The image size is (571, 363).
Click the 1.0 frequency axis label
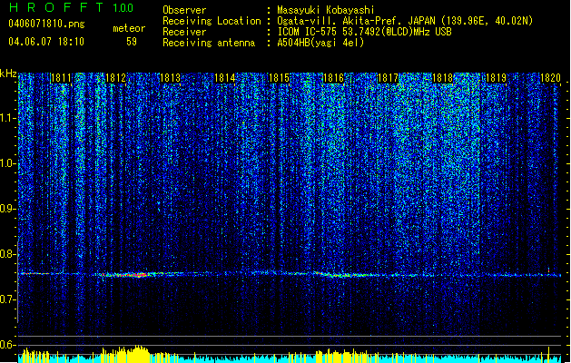point(8,163)
